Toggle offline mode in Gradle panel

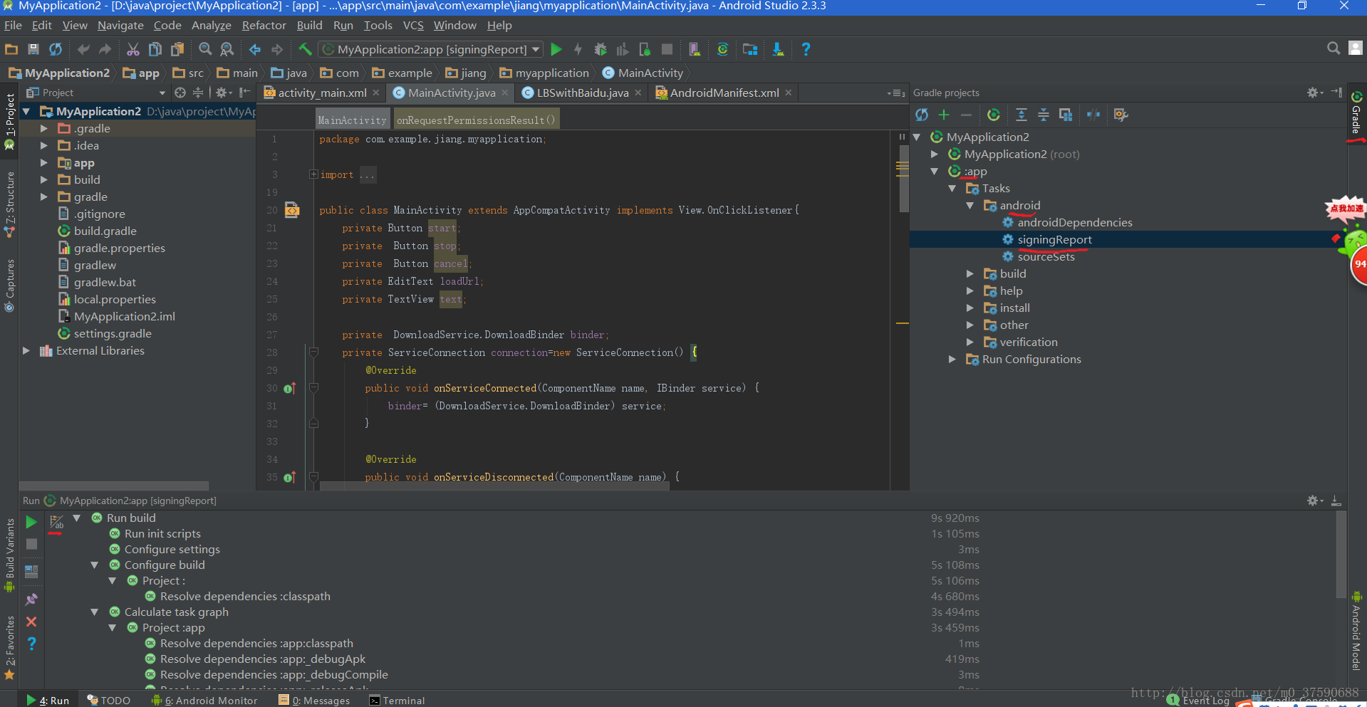tap(1093, 115)
